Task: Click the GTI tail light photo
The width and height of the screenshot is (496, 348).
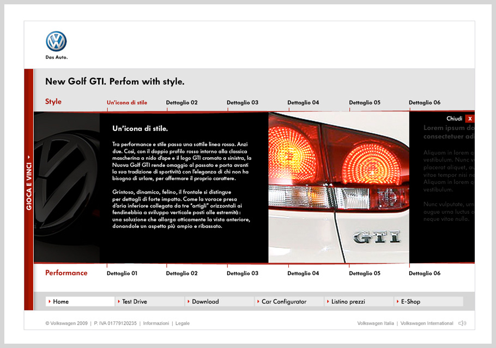Action: [x=339, y=188]
